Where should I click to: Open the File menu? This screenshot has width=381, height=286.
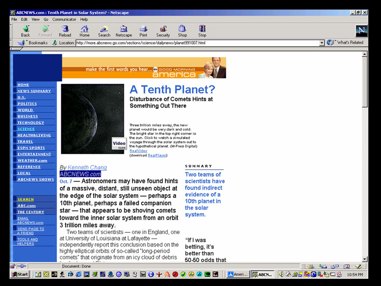(x=14, y=19)
